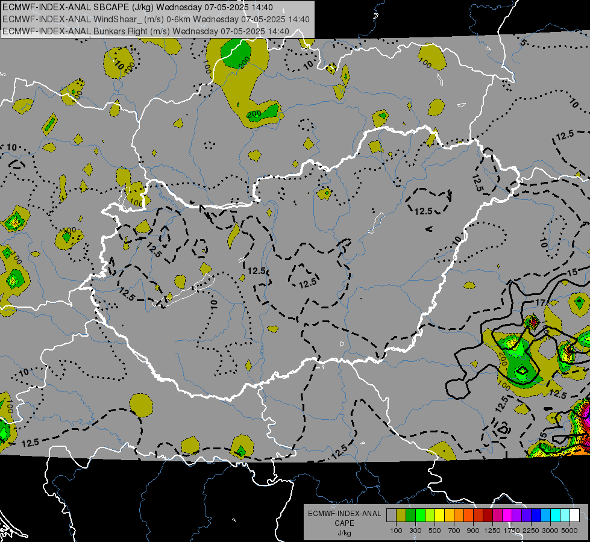This screenshot has width=590, height=542.
Task: Click the bright cyan legend swatch
Action: point(556,516)
